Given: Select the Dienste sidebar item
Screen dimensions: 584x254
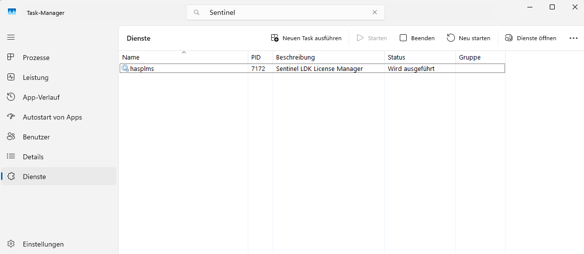Looking at the screenshot, I should (34, 177).
